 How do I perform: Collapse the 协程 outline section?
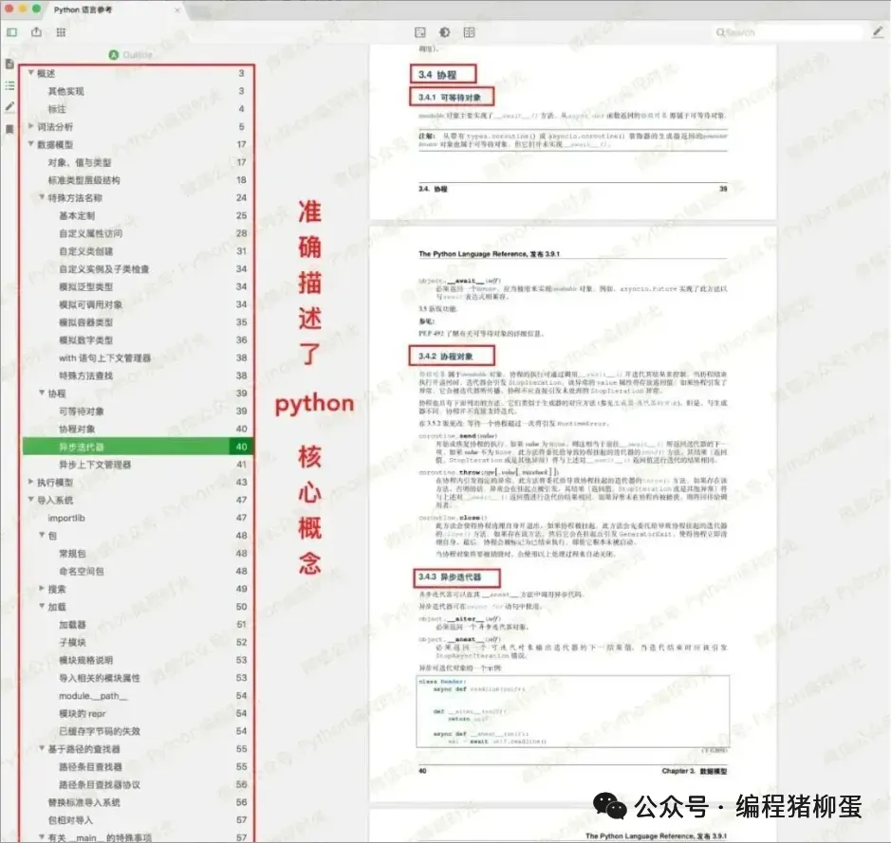[42, 393]
